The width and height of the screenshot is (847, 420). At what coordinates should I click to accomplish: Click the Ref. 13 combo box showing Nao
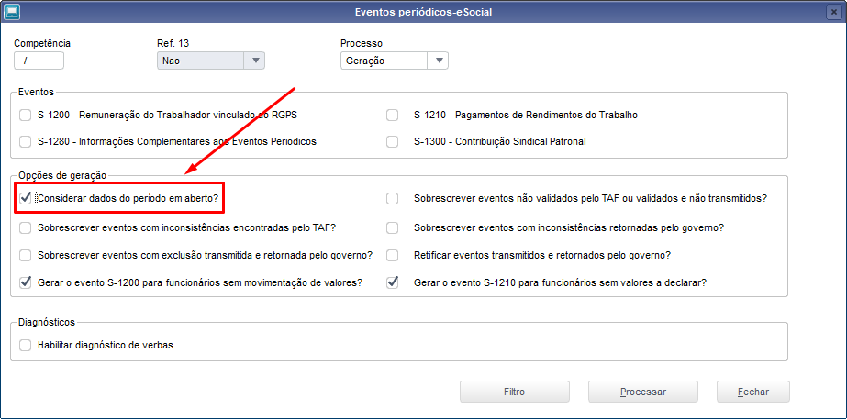pos(211,61)
